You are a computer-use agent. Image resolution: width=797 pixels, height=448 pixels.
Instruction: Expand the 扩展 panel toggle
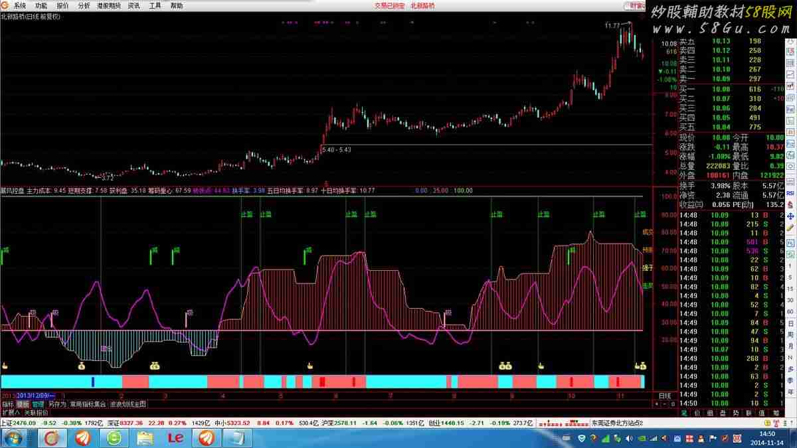[10, 412]
